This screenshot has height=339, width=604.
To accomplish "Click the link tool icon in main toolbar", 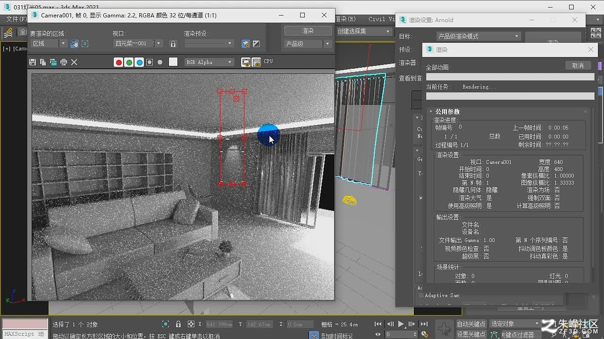I will (x=8, y=32).
